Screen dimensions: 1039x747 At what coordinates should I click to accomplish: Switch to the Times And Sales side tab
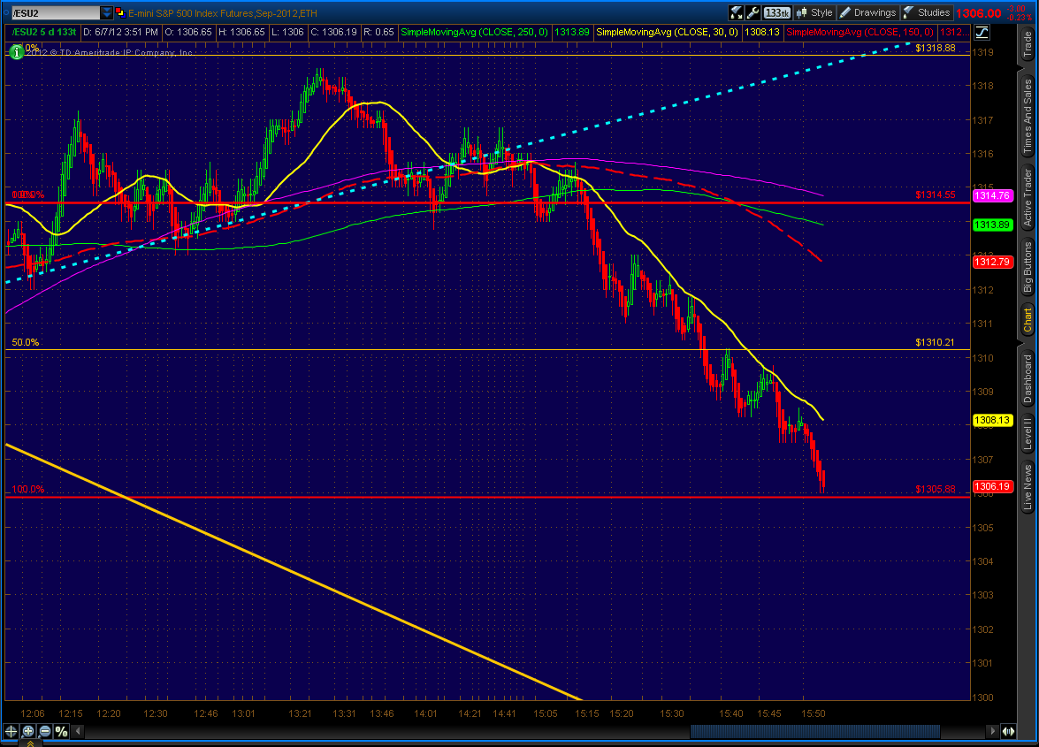point(1028,115)
